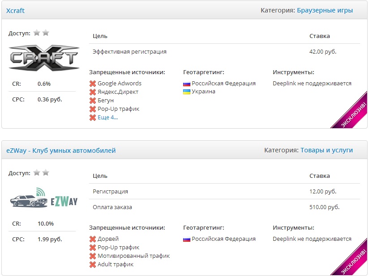369x277 pixels.
Task: Open the Товары и услуги category
Action: (327, 150)
